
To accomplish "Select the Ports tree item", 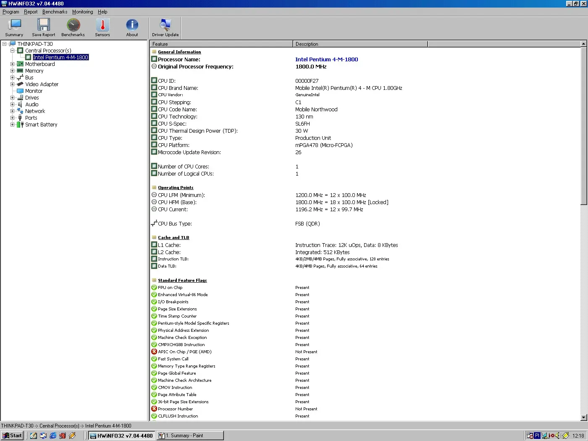I will pos(31,118).
